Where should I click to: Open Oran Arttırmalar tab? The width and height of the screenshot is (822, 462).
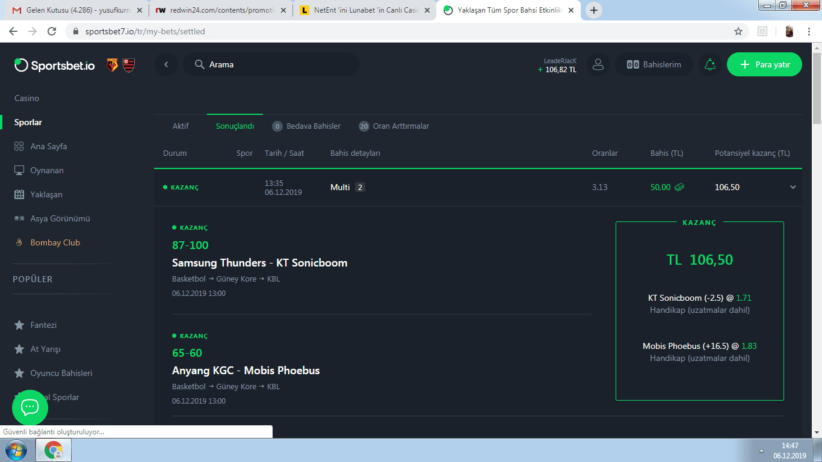tap(394, 126)
